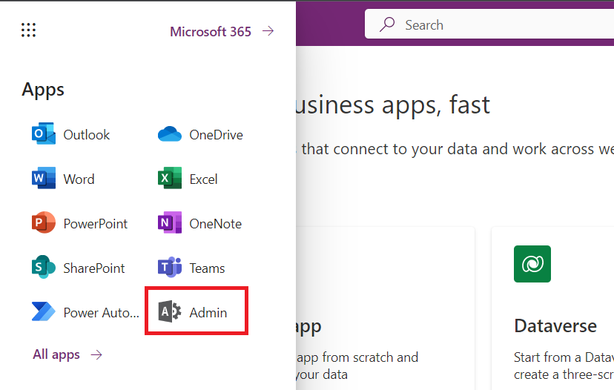
Task: Go to Microsoft 365 home link
Action: coord(211,31)
